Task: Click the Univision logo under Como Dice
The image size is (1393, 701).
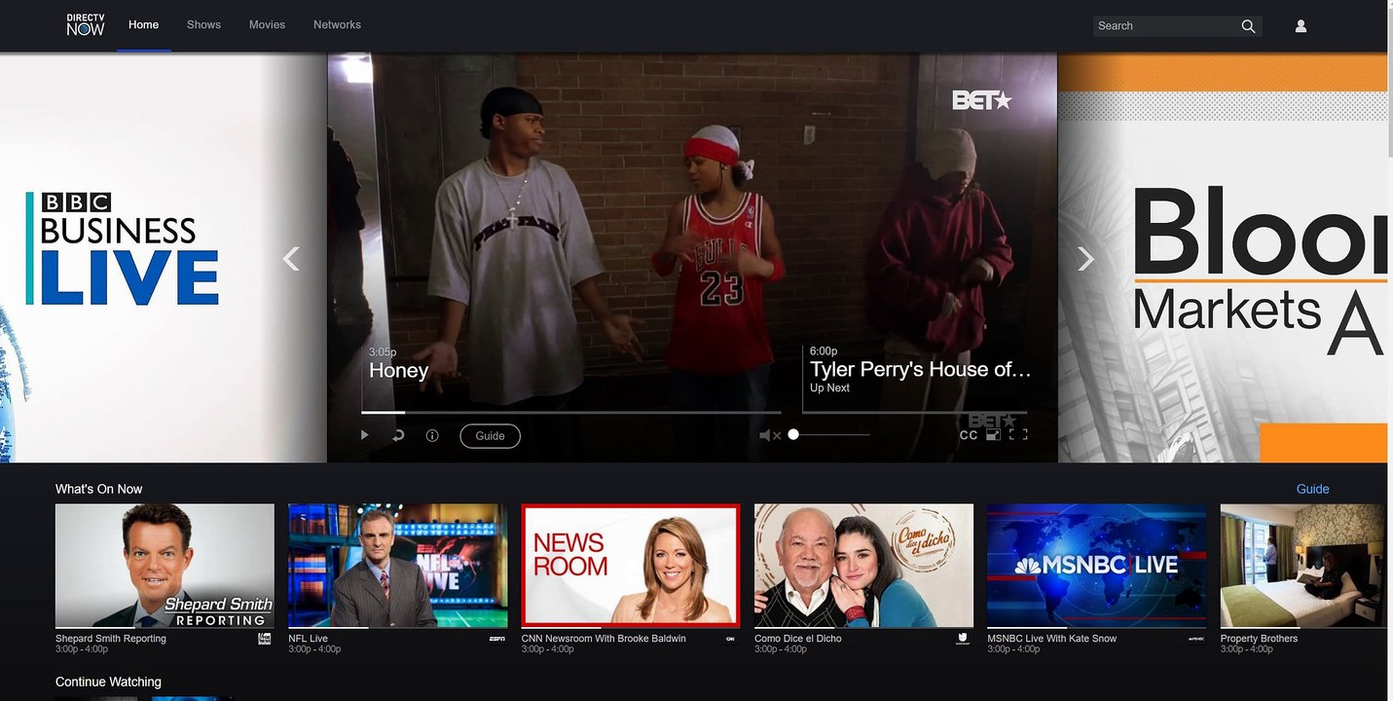Action: click(963, 639)
